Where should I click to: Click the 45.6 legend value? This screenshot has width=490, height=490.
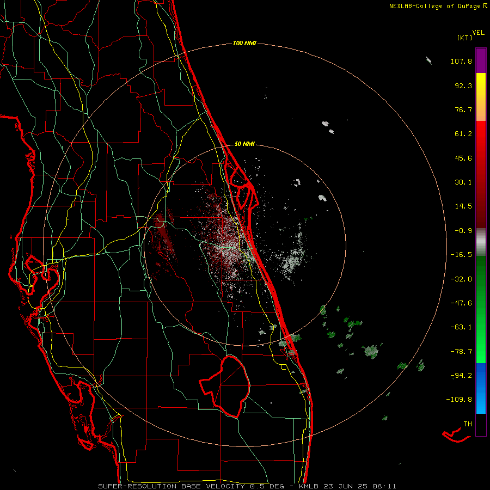coord(463,158)
